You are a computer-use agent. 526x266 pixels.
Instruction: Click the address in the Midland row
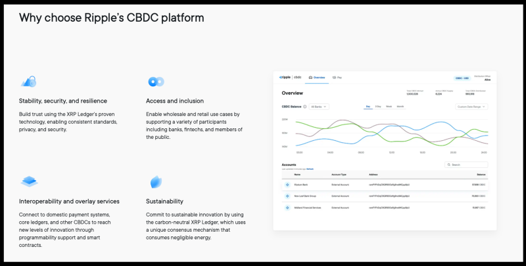pyautogui.click(x=389, y=207)
